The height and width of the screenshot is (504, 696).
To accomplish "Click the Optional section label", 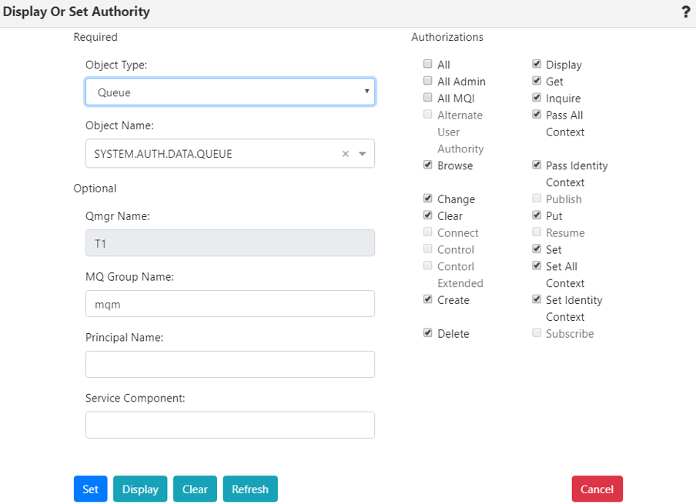I will click(x=95, y=189).
